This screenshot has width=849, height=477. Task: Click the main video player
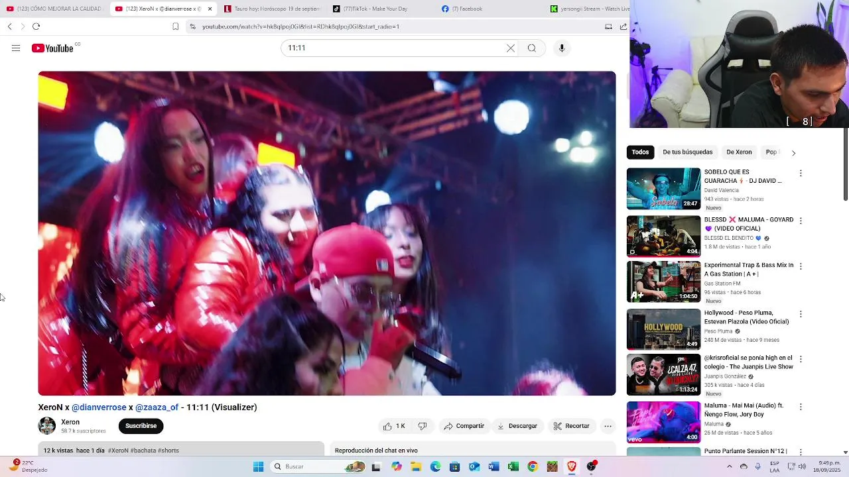pyautogui.click(x=327, y=233)
